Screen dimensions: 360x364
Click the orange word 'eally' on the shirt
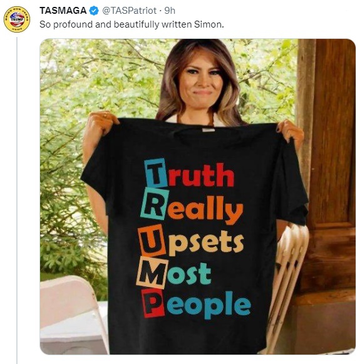[205, 209]
